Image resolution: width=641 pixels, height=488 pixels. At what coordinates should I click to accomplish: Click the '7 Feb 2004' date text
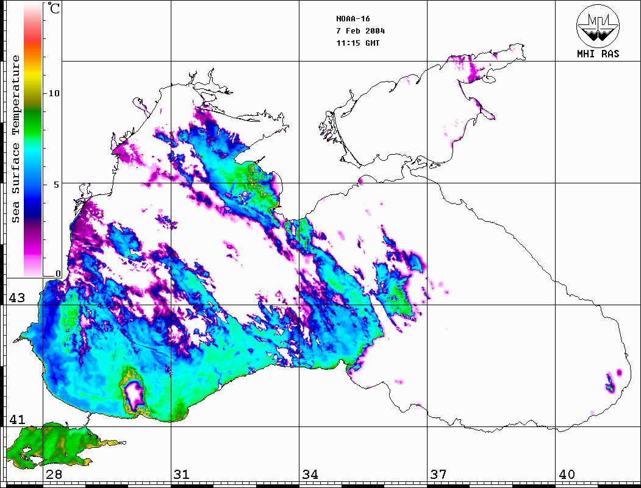tap(360, 31)
